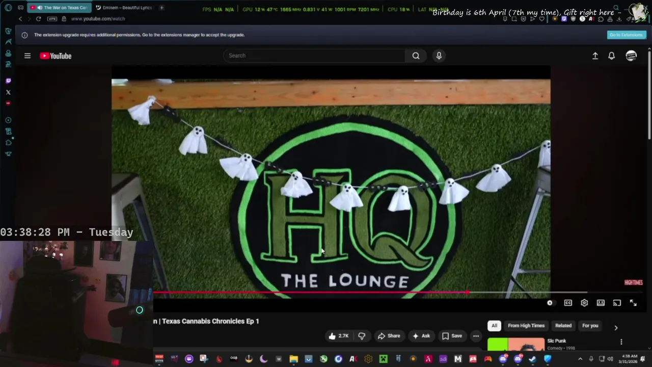Open system tray volume speaker icon
Screen dimensions: 652x367
coord(611,359)
